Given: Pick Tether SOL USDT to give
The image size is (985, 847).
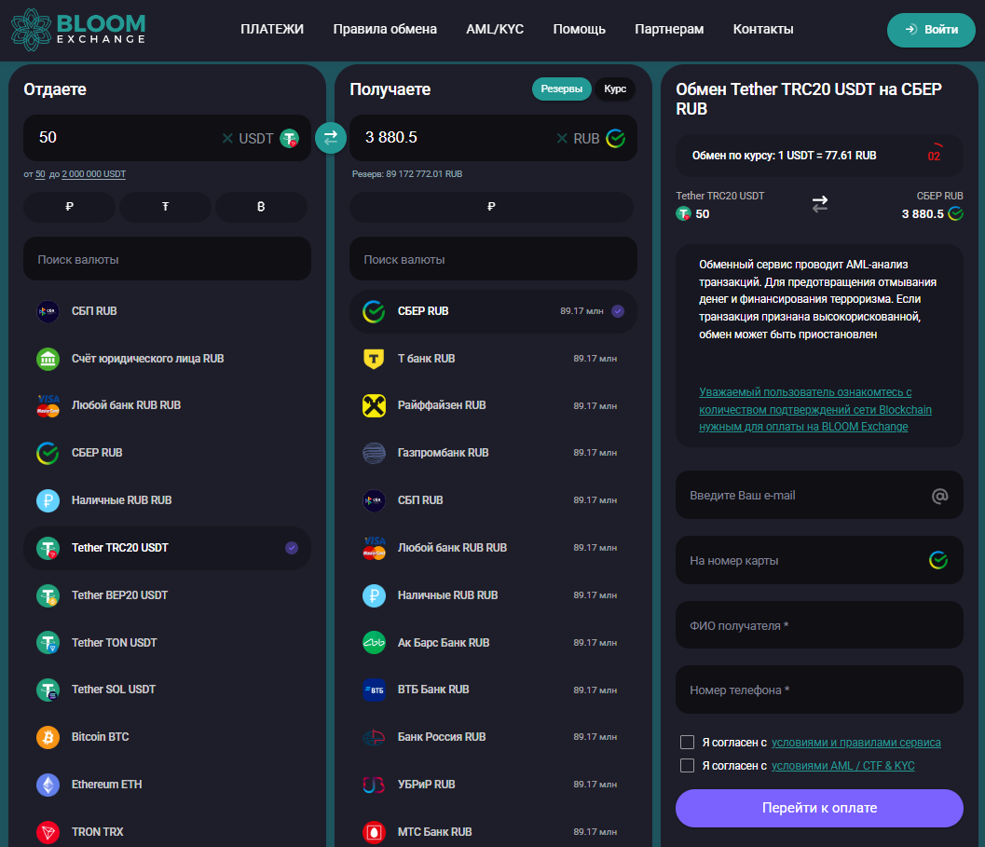Looking at the screenshot, I should 167,690.
